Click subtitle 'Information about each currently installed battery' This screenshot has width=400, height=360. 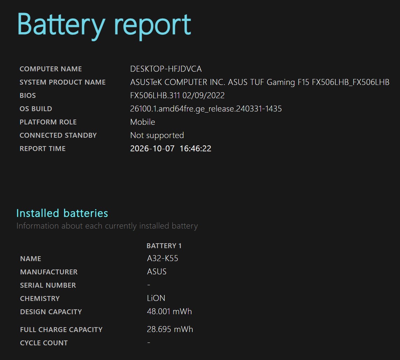tap(107, 226)
